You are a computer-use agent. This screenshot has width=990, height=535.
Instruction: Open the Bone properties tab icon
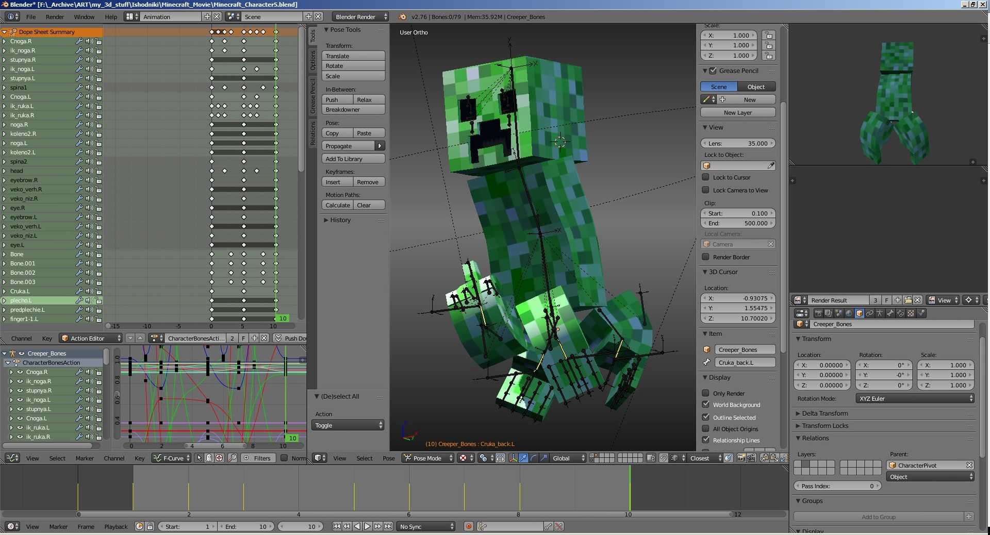[890, 313]
